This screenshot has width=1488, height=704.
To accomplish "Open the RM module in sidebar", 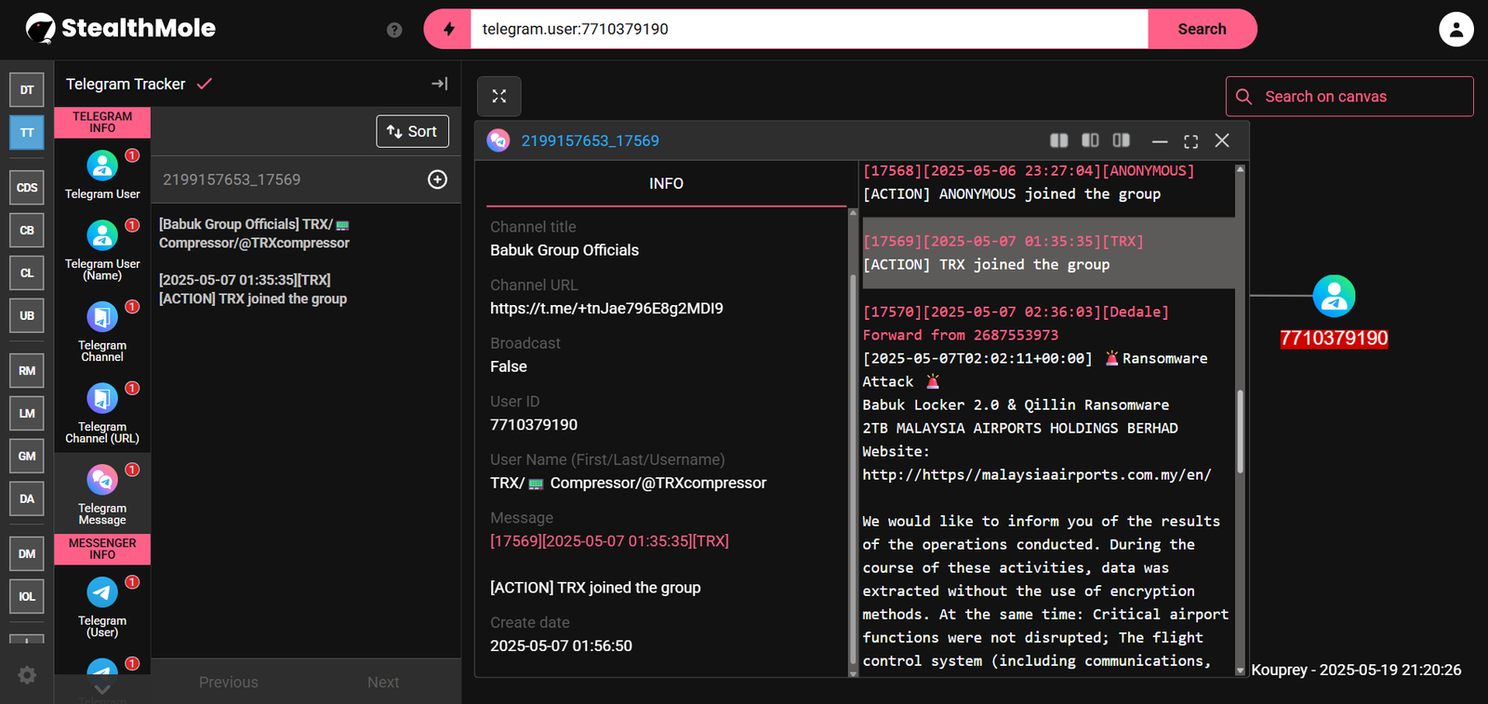I will [27, 371].
